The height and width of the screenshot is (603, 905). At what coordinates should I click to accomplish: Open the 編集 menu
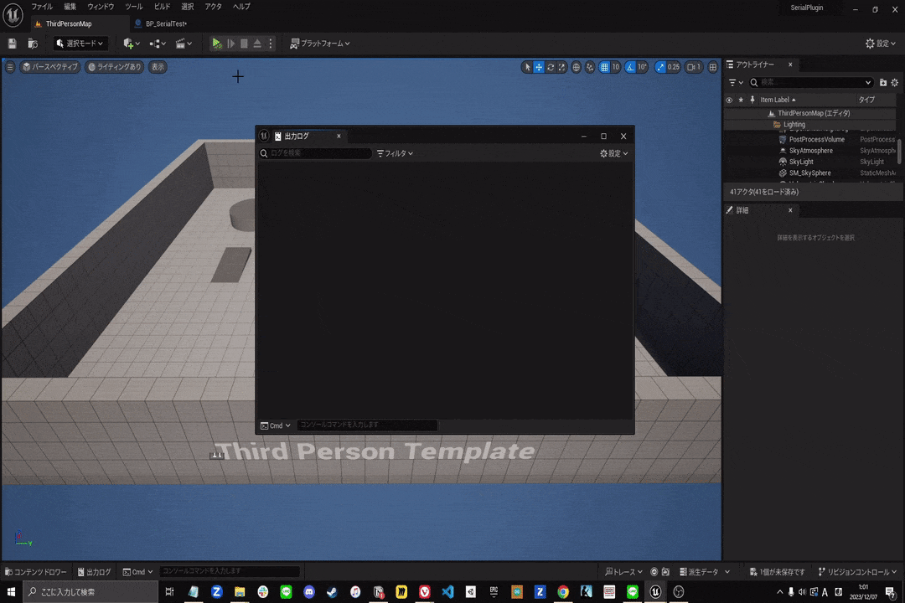point(70,7)
